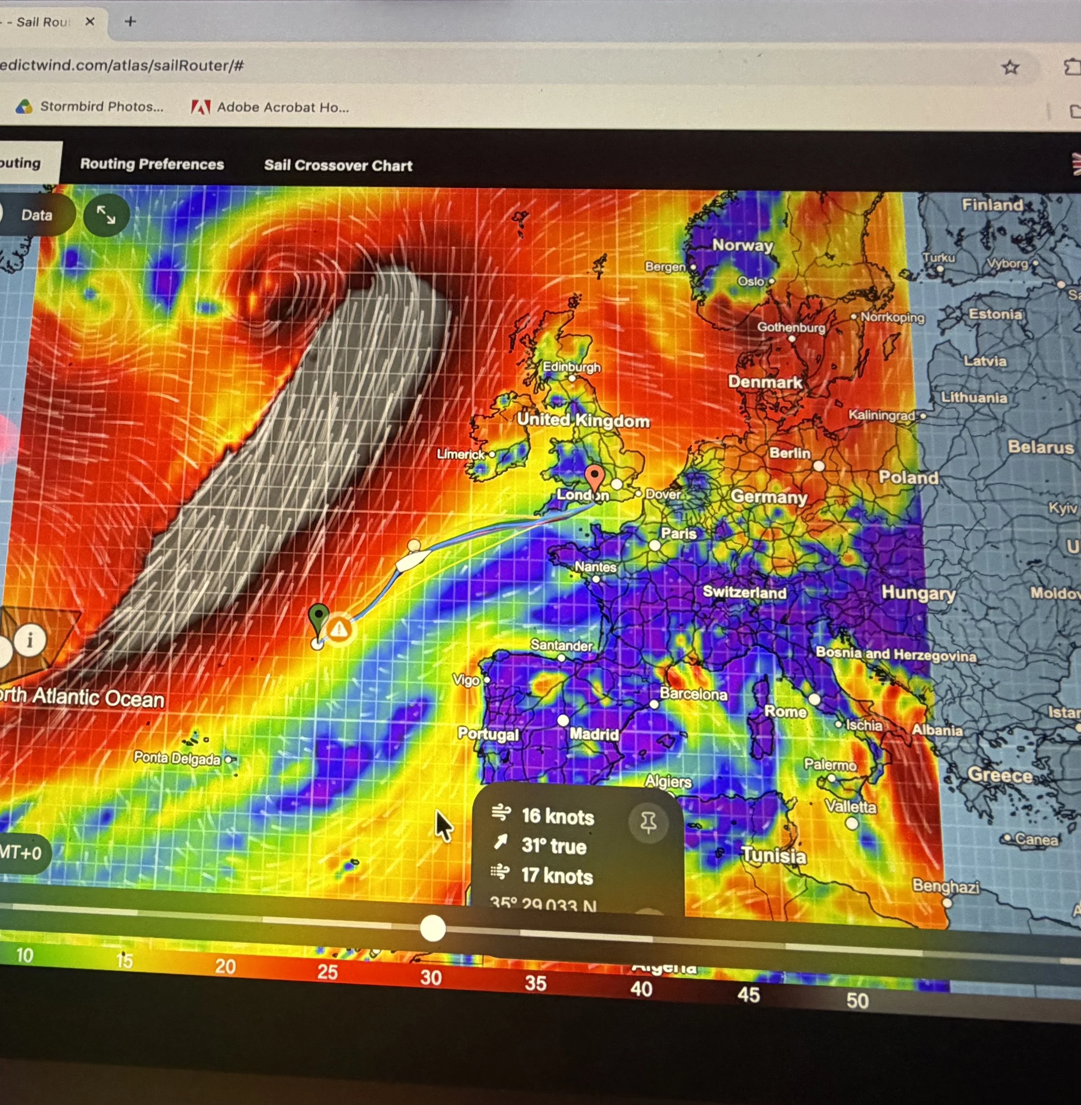Click the orange warning icon on the route
1081x1105 pixels.
pyautogui.click(x=339, y=629)
